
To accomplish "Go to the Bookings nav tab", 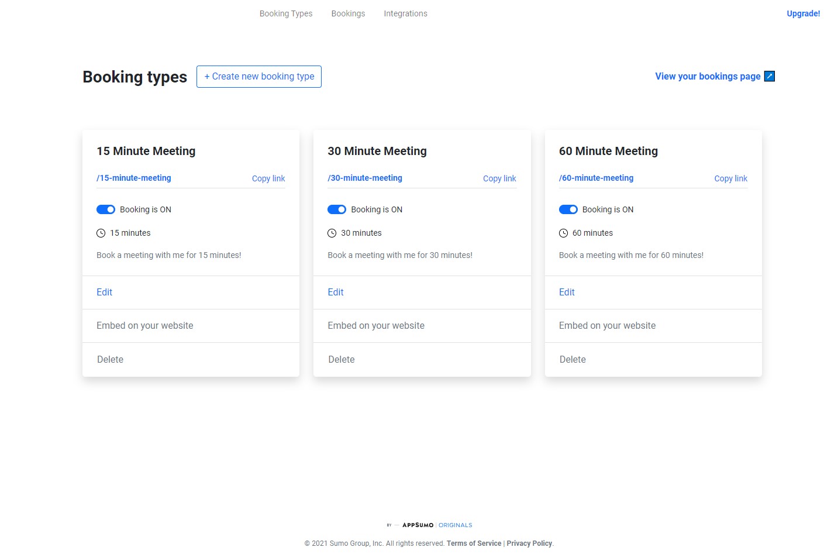I will (348, 13).
